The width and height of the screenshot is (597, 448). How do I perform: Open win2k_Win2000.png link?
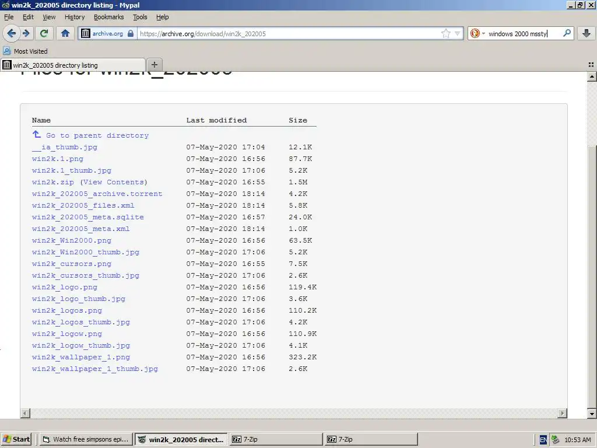pos(72,240)
